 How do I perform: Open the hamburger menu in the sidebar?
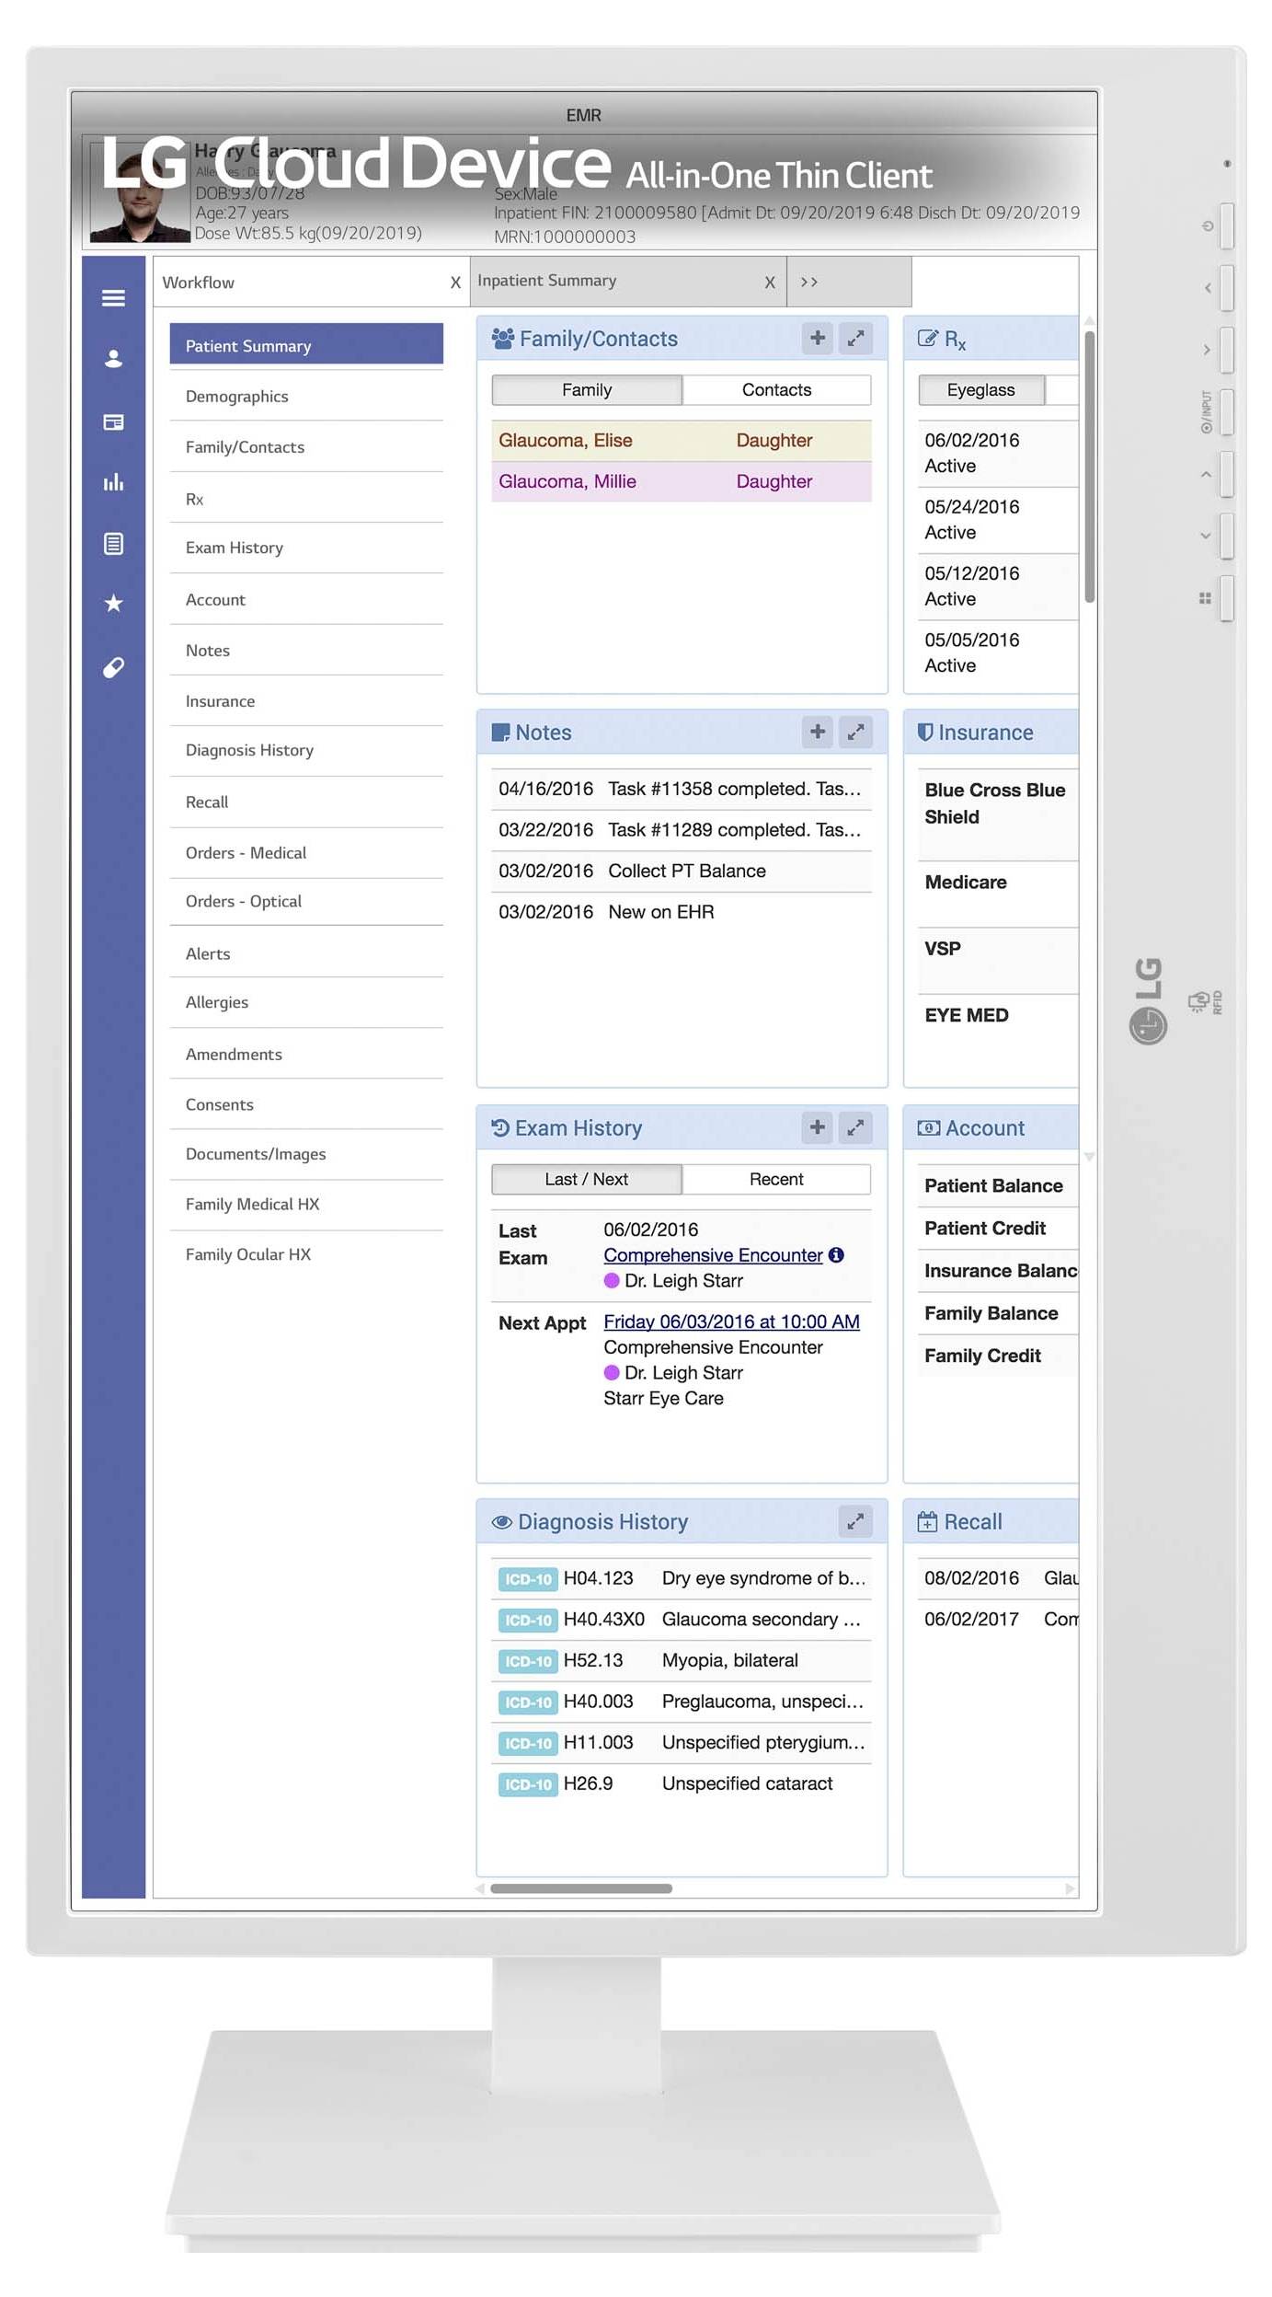113,298
